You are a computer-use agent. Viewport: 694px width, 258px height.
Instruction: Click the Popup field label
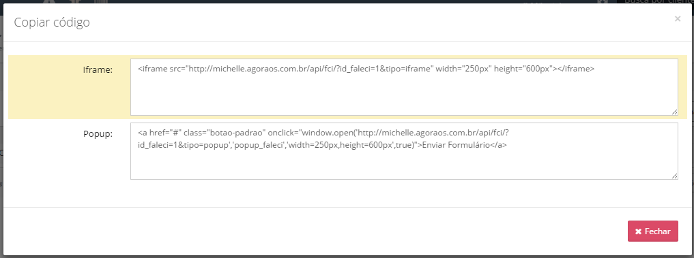point(98,133)
